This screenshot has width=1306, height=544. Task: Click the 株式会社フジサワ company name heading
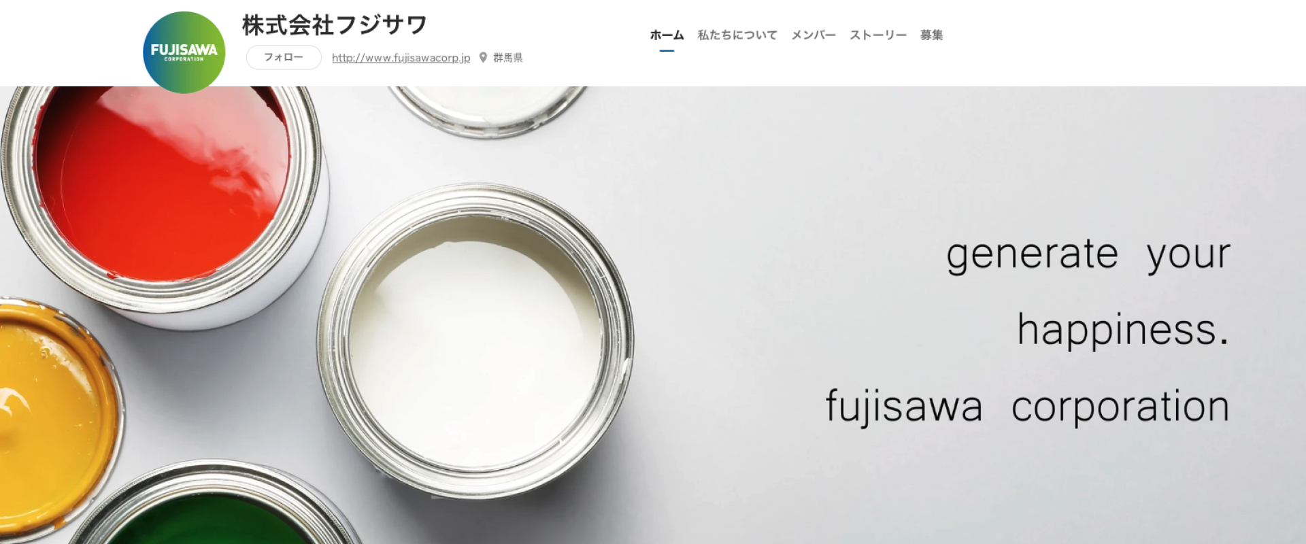tap(335, 25)
